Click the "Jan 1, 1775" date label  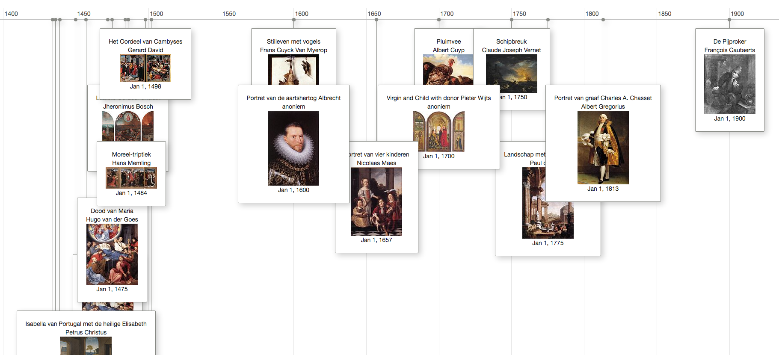[548, 243]
